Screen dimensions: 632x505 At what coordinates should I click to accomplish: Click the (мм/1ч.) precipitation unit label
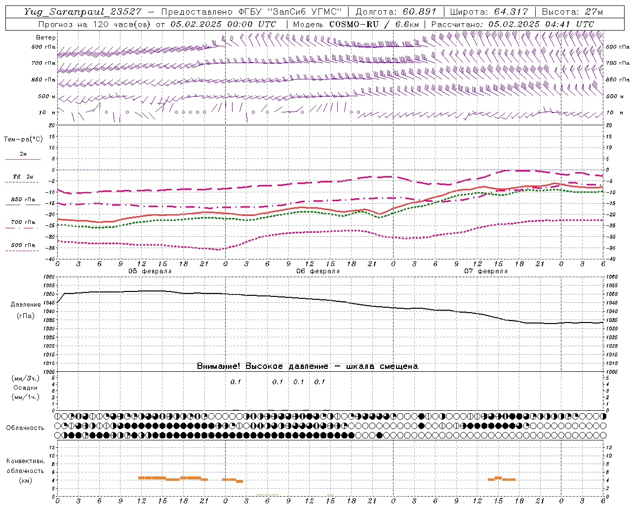[26, 397]
